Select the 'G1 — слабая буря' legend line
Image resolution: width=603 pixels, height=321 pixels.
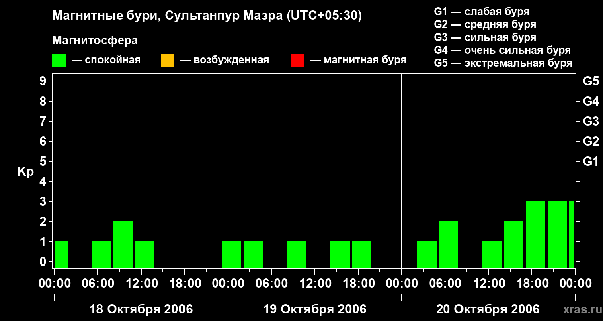coord(482,12)
